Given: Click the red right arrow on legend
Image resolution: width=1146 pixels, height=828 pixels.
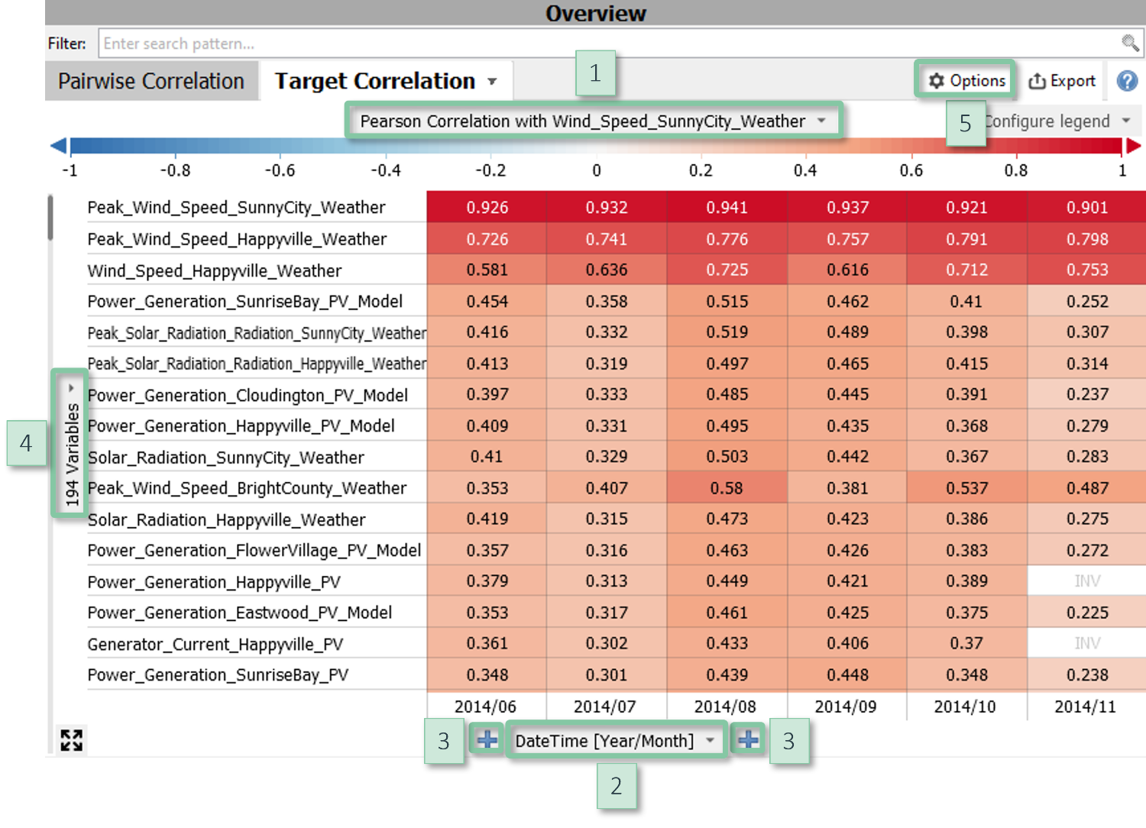Looking at the screenshot, I should point(1134,145).
